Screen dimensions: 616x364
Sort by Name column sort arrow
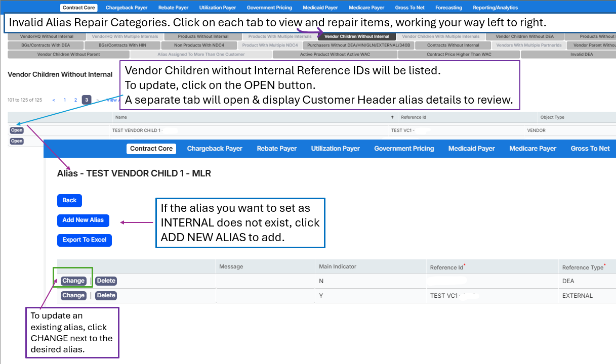pyautogui.click(x=392, y=117)
